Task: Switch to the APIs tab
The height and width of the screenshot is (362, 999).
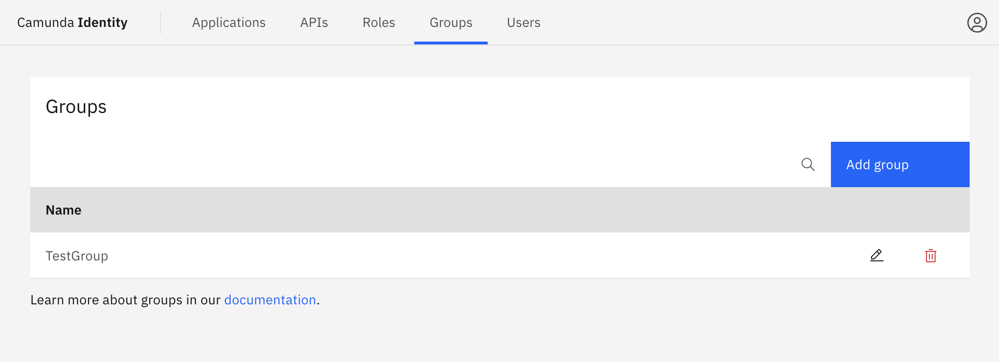Action: [313, 22]
